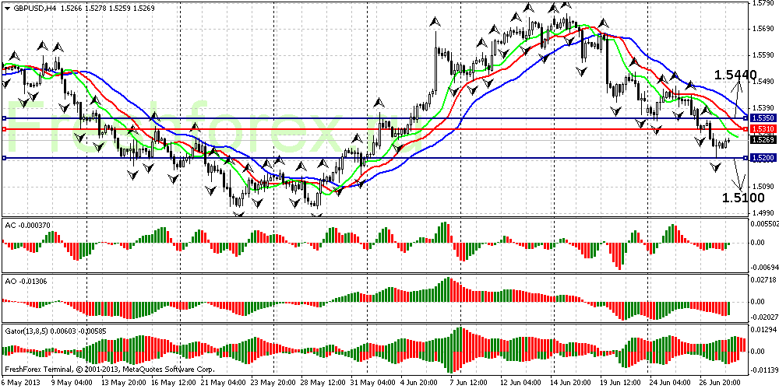Select the blue 1.5200 price tag

(x=761, y=158)
